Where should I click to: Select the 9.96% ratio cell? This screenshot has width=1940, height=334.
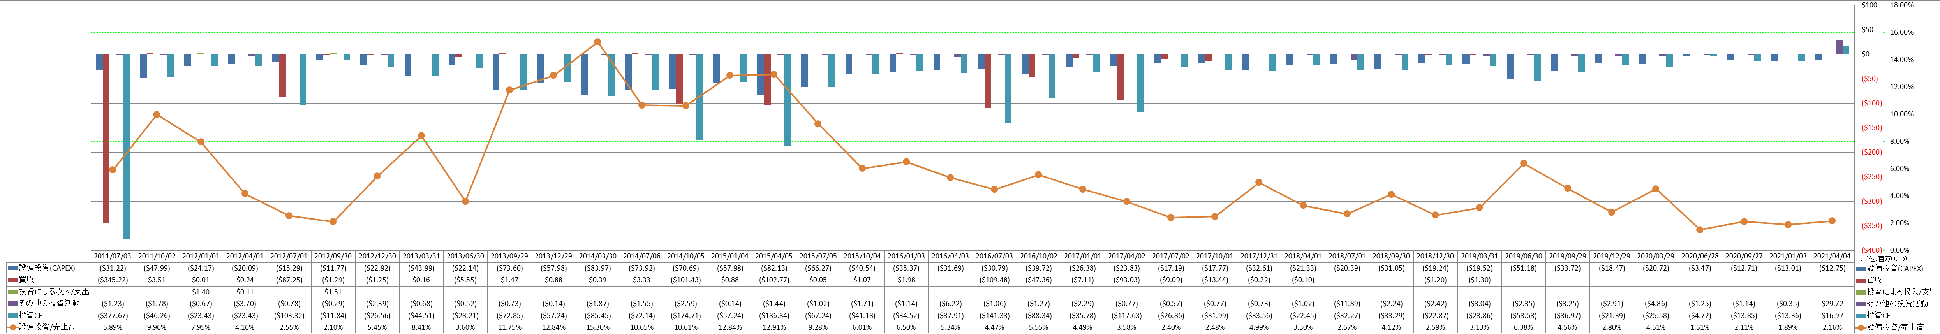(157, 328)
